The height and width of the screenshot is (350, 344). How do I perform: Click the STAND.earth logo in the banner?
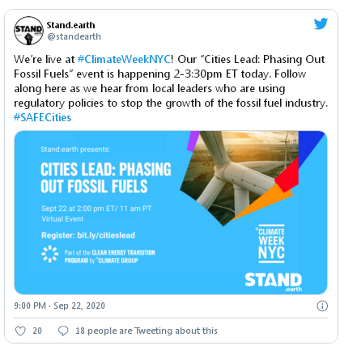274,282
